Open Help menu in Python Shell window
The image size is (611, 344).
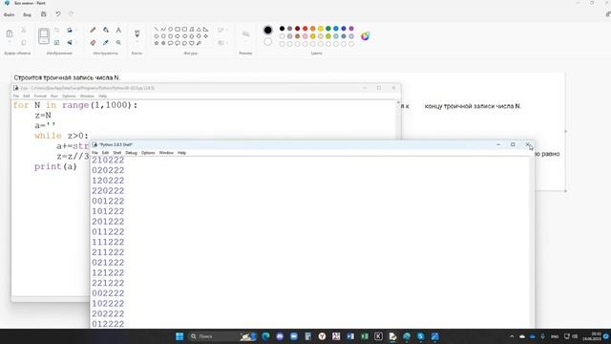pyautogui.click(x=181, y=153)
